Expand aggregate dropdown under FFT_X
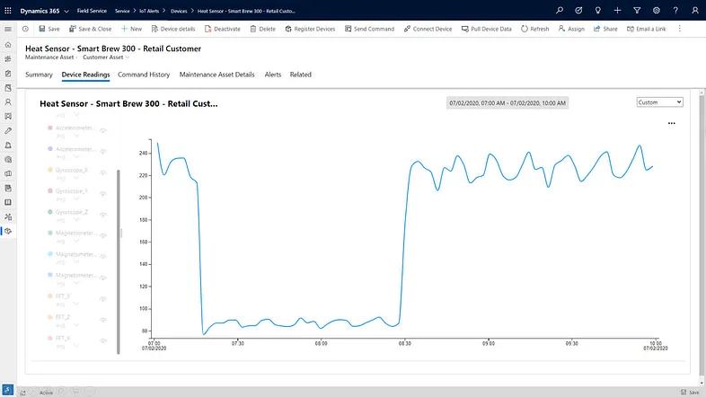This screenshot has width=706, height=397. (76, 346)
